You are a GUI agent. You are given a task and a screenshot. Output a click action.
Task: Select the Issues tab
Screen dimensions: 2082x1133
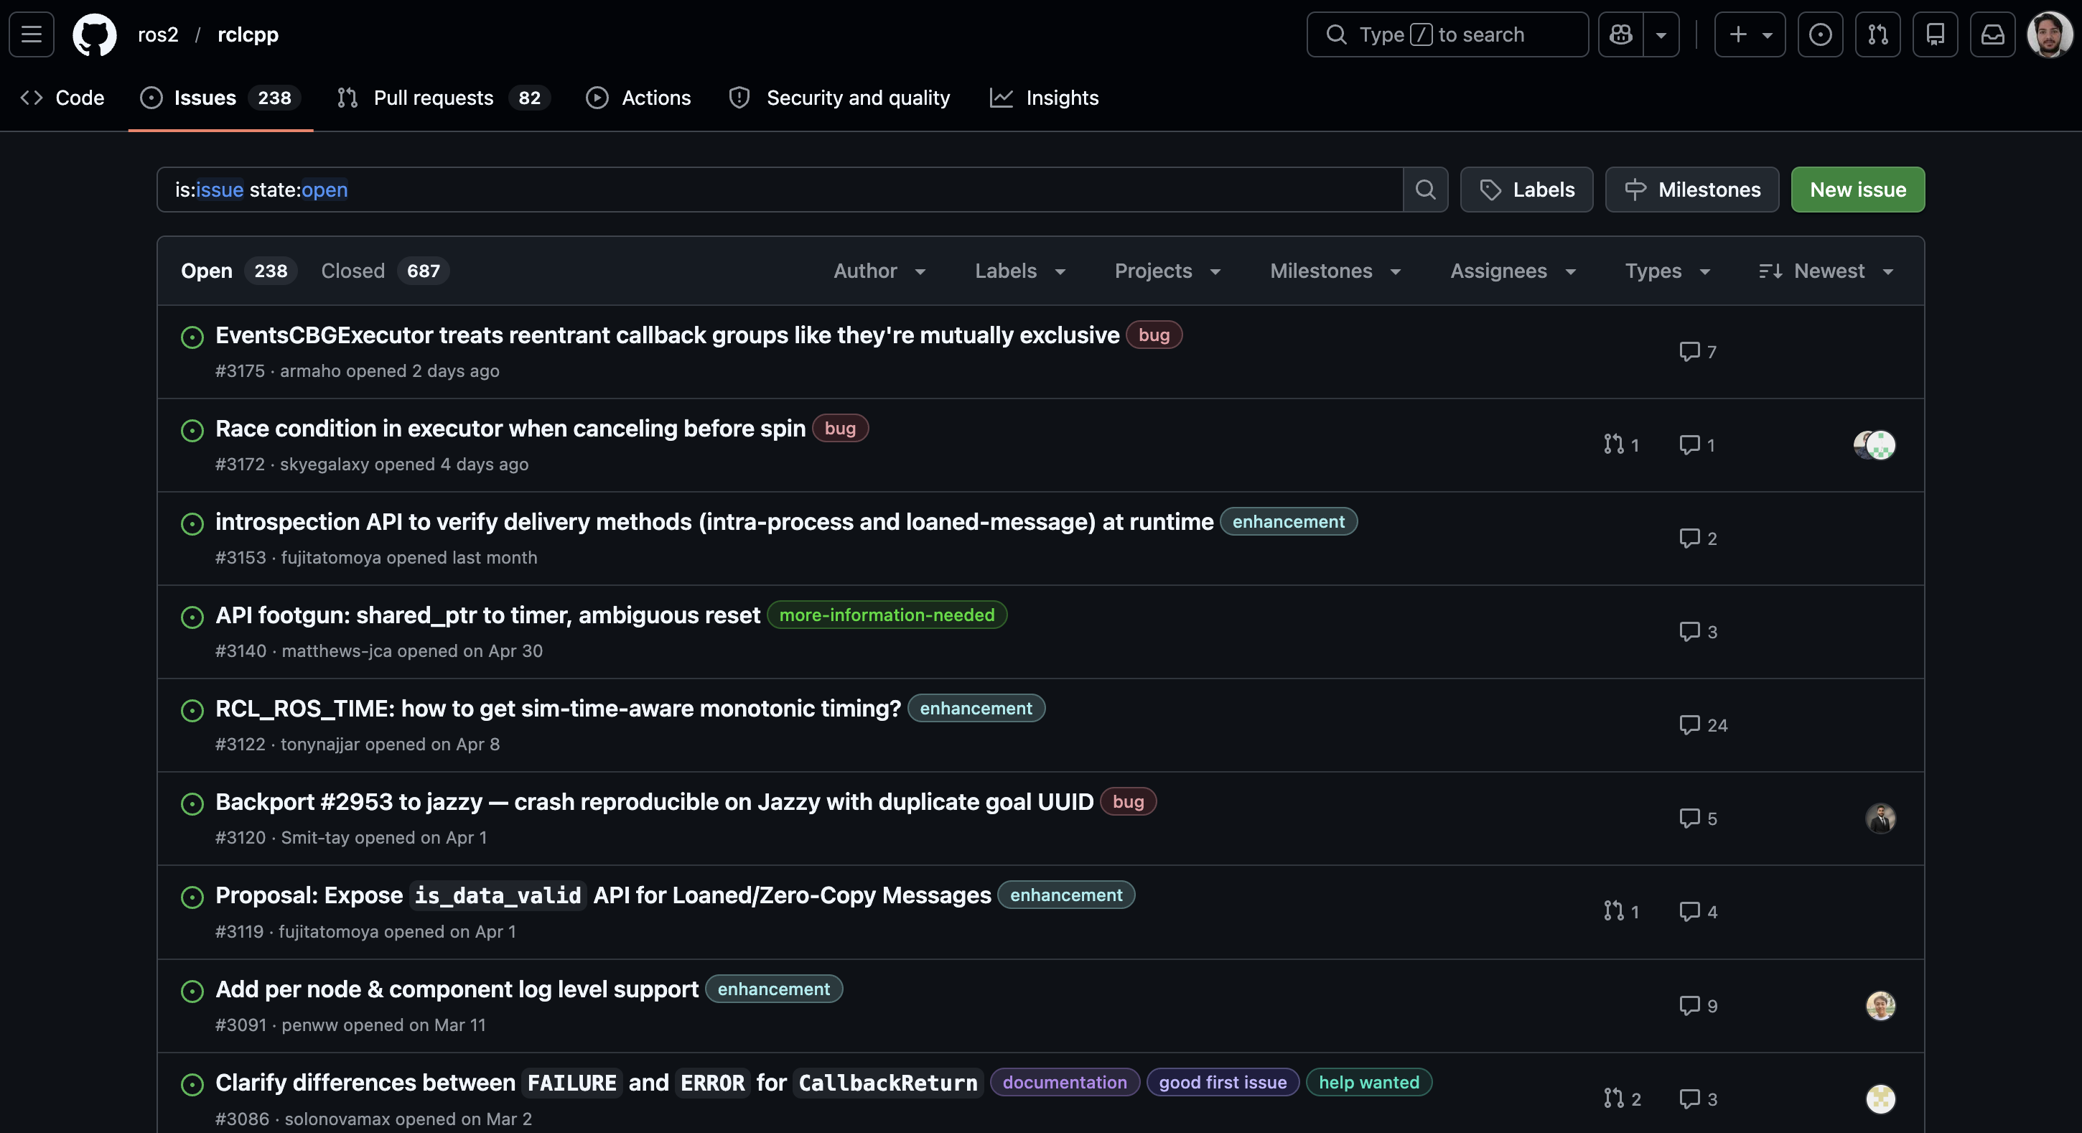[x=220, y=98]
